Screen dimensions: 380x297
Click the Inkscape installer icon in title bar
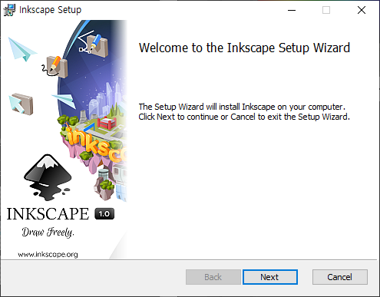9,10
